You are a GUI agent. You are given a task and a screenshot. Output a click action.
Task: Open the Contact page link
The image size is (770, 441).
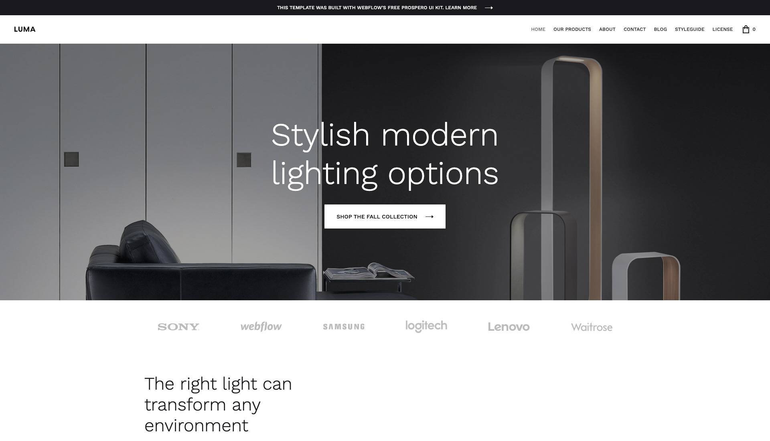click(634, 29)
